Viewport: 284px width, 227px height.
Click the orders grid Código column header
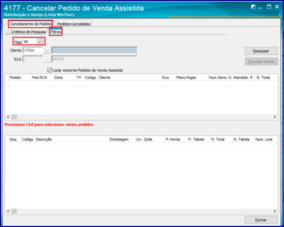(x=91, y=77)
